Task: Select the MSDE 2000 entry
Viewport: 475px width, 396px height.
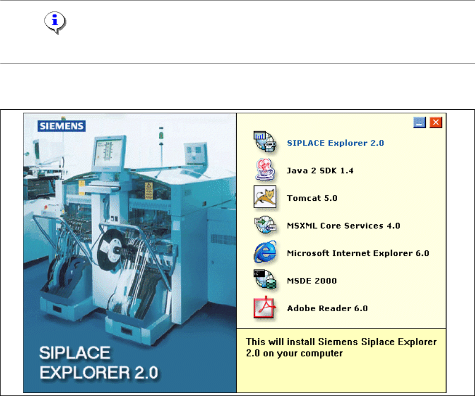Action: coord(311,281)
